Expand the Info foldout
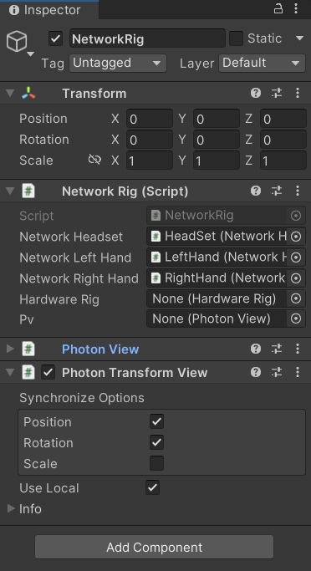 coord(11,508)
